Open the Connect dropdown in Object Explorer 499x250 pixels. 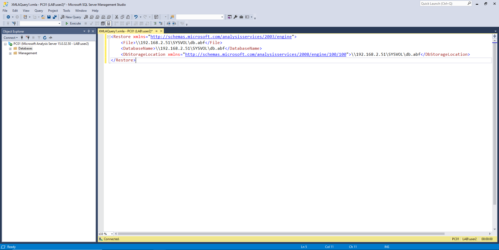pyautogui.click(x=11, y=38)
